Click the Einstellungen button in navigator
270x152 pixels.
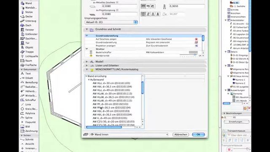[x=237, y=122]
